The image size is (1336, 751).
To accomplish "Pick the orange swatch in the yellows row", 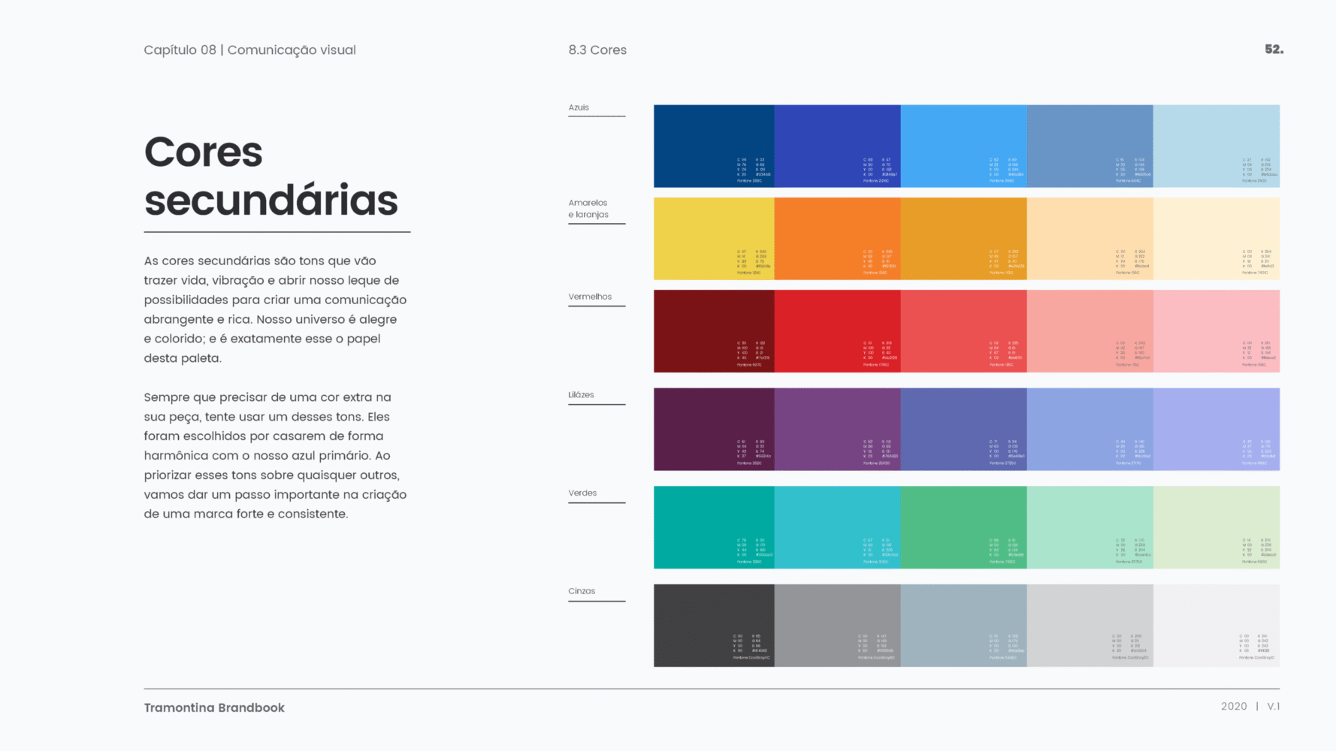I will pyautogui.click(x=837, y=238).
